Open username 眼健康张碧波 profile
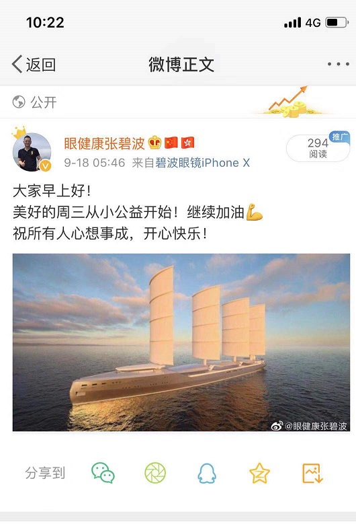 click(104, 143)
